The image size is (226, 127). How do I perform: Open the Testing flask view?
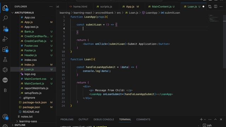click(5, 60)
